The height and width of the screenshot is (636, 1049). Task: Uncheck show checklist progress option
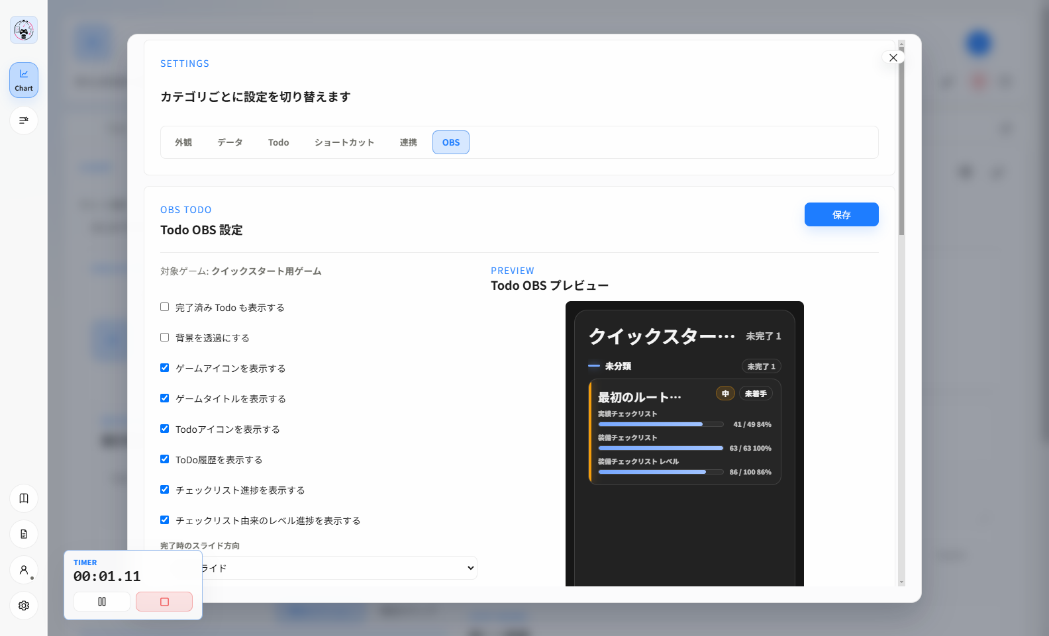pyautogui.click(x=164, y=490)
